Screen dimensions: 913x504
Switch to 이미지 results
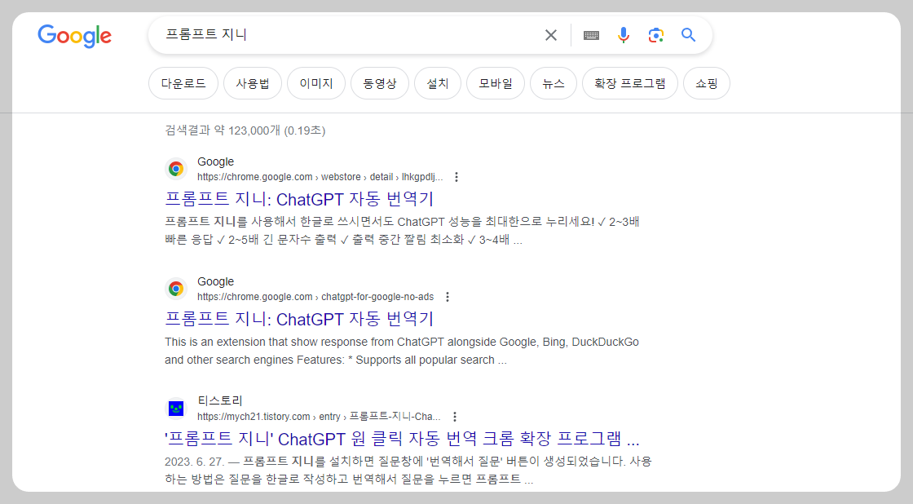316,83
